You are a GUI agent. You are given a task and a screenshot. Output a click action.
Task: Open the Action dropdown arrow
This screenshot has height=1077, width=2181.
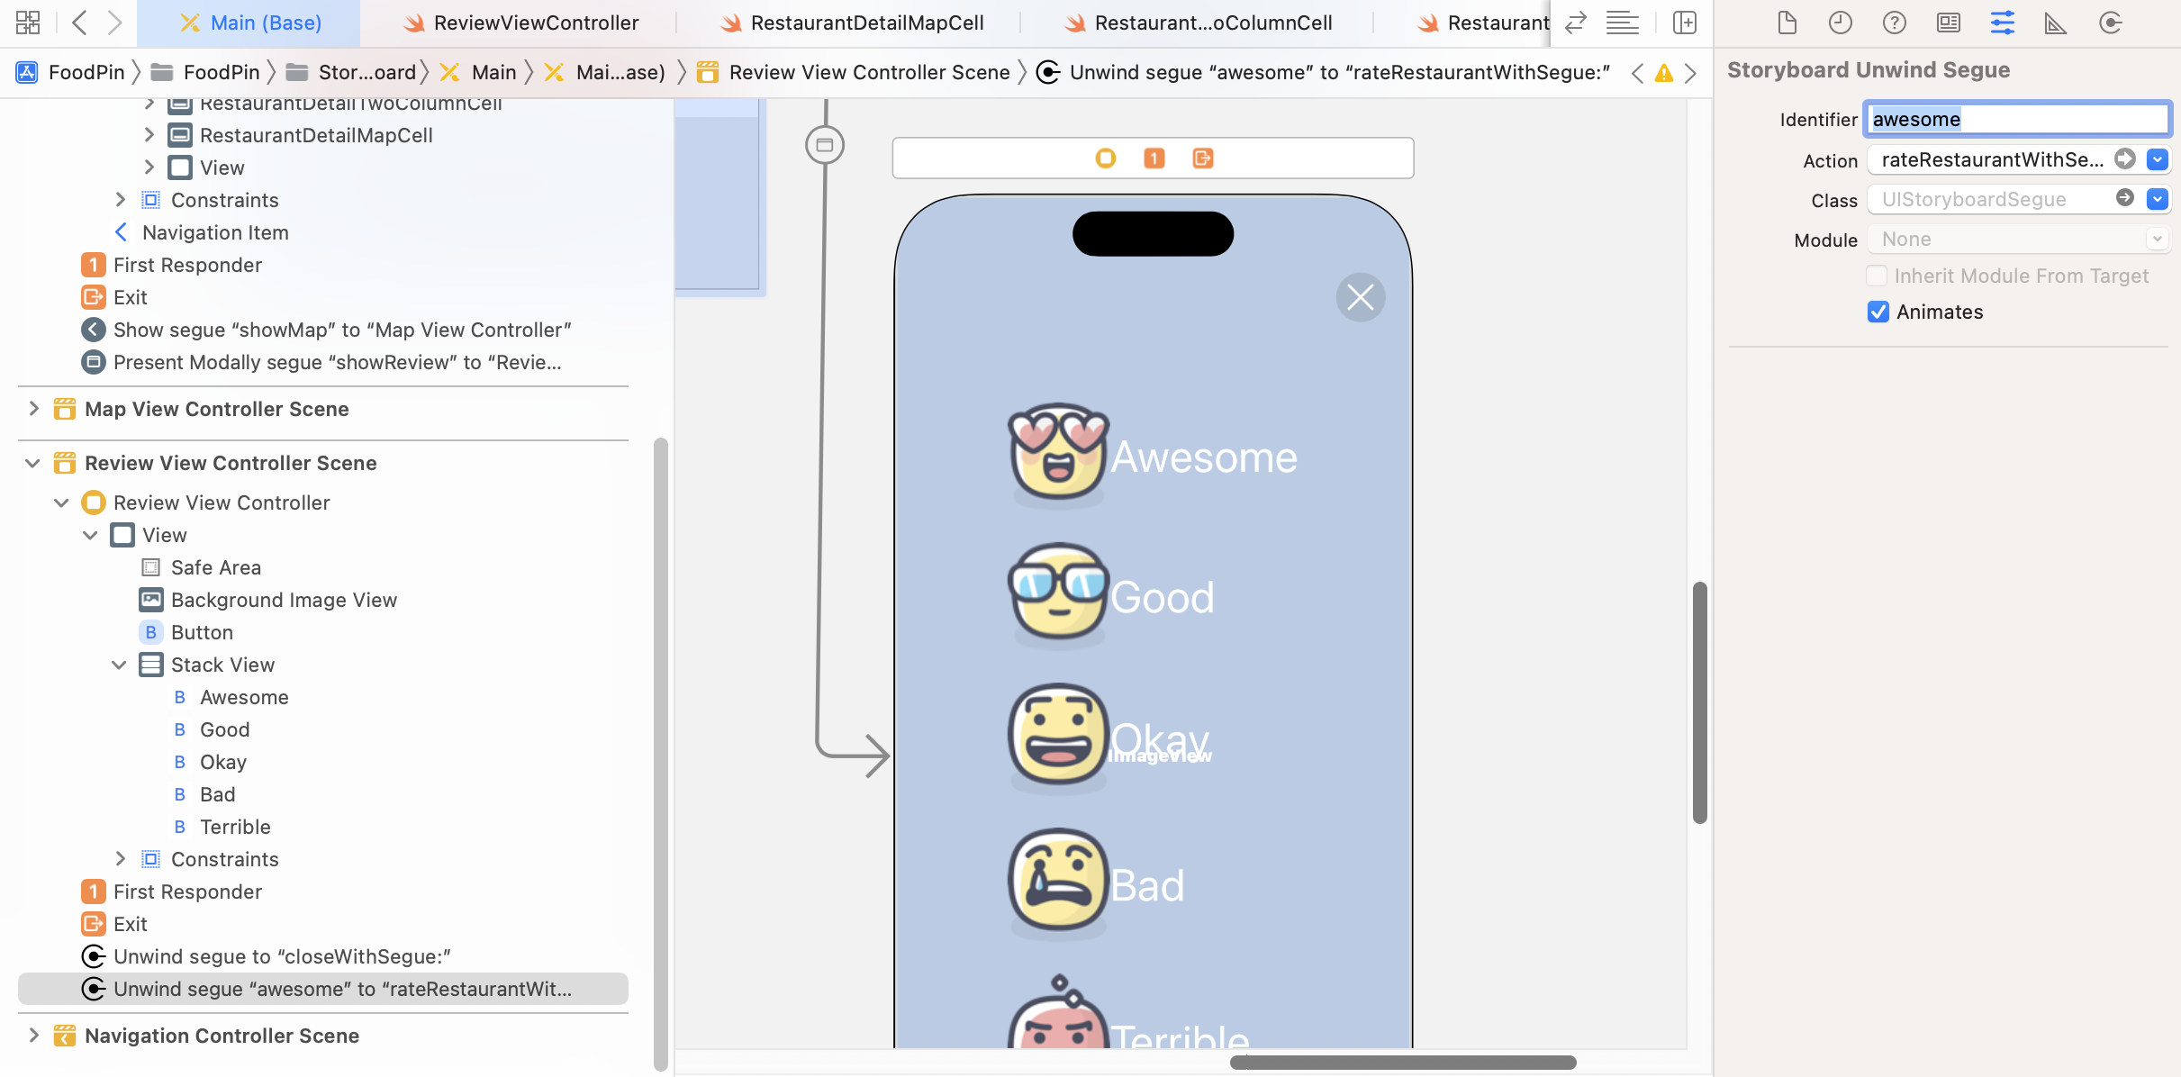click(x=2157, y=159)
